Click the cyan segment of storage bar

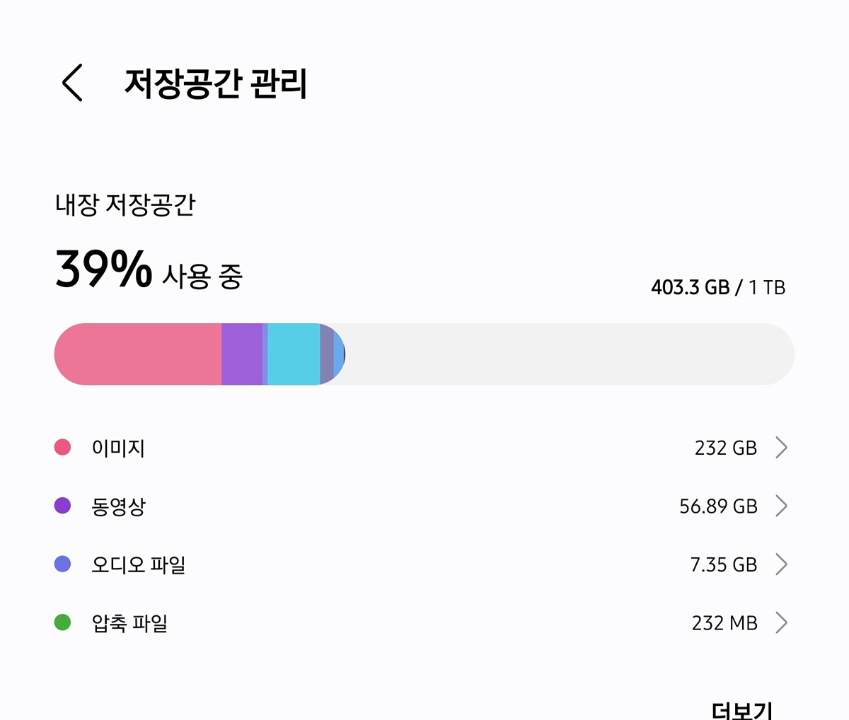pyautogui.click(x=294, y=354)
